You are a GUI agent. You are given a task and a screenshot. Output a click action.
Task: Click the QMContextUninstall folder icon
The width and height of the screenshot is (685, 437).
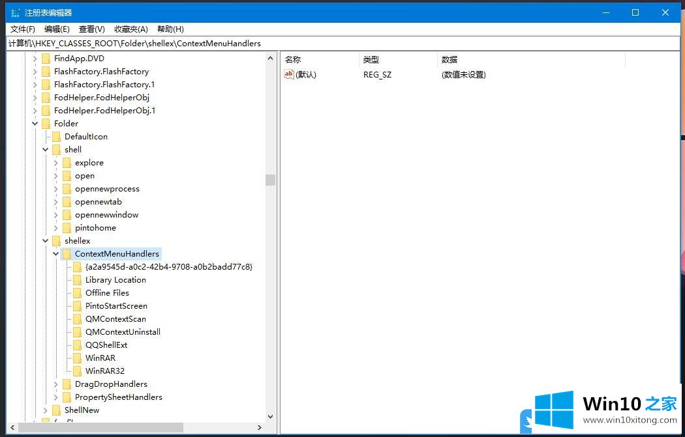pos(78,332)
